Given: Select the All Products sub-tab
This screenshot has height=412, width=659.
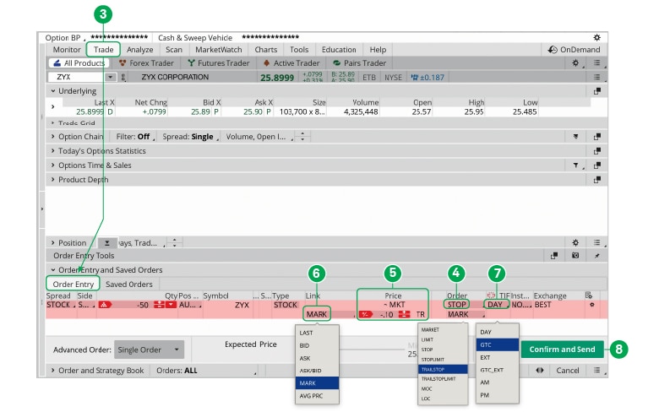Looking at the screenshot, I should (x=79, y=63).
